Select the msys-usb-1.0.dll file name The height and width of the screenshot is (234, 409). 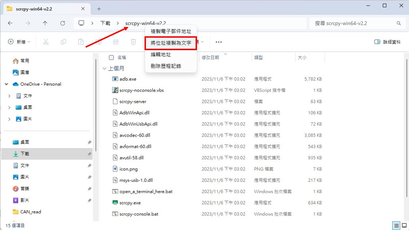136,180
